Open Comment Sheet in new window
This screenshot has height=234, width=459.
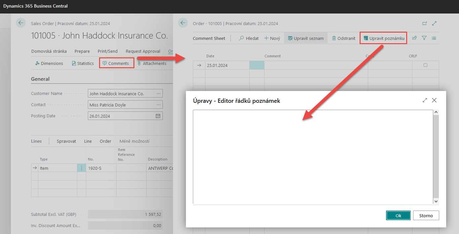[425, 23]
